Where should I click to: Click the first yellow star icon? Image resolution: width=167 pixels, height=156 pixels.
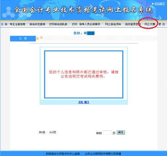click(37, 38)
